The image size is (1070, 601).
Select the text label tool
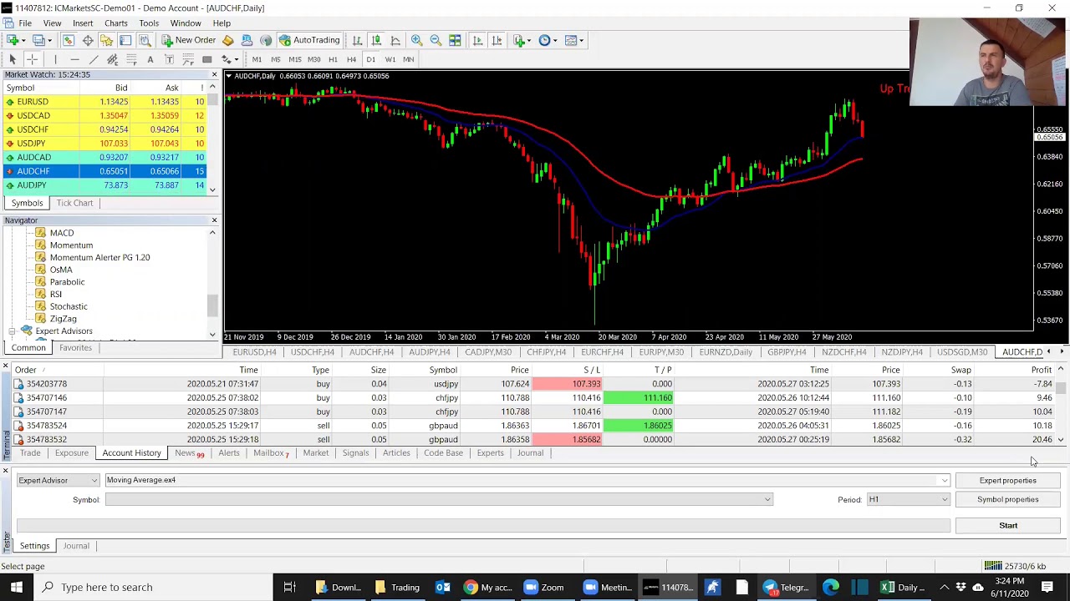pyautogui.click(x=169, y=59)
